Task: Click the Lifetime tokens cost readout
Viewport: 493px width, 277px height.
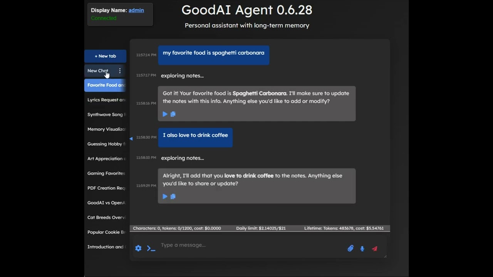Action: pos(344,228)
